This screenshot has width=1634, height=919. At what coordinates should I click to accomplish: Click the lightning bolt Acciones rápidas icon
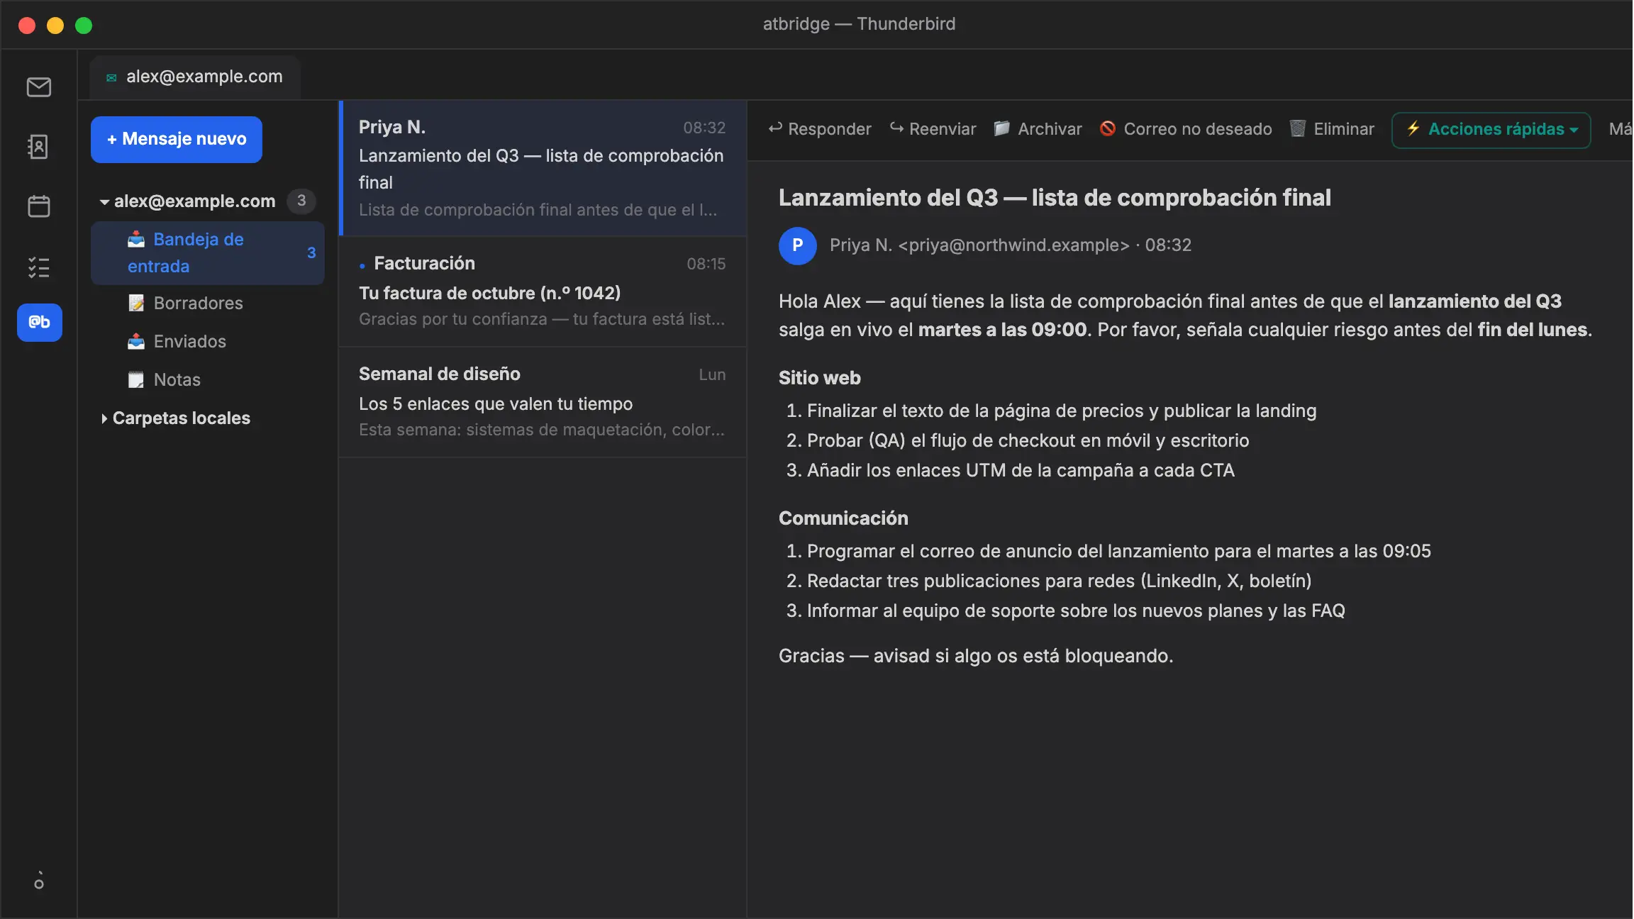point(1413,128)
